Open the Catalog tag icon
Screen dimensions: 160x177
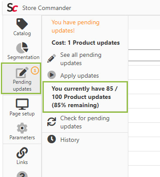22,24
